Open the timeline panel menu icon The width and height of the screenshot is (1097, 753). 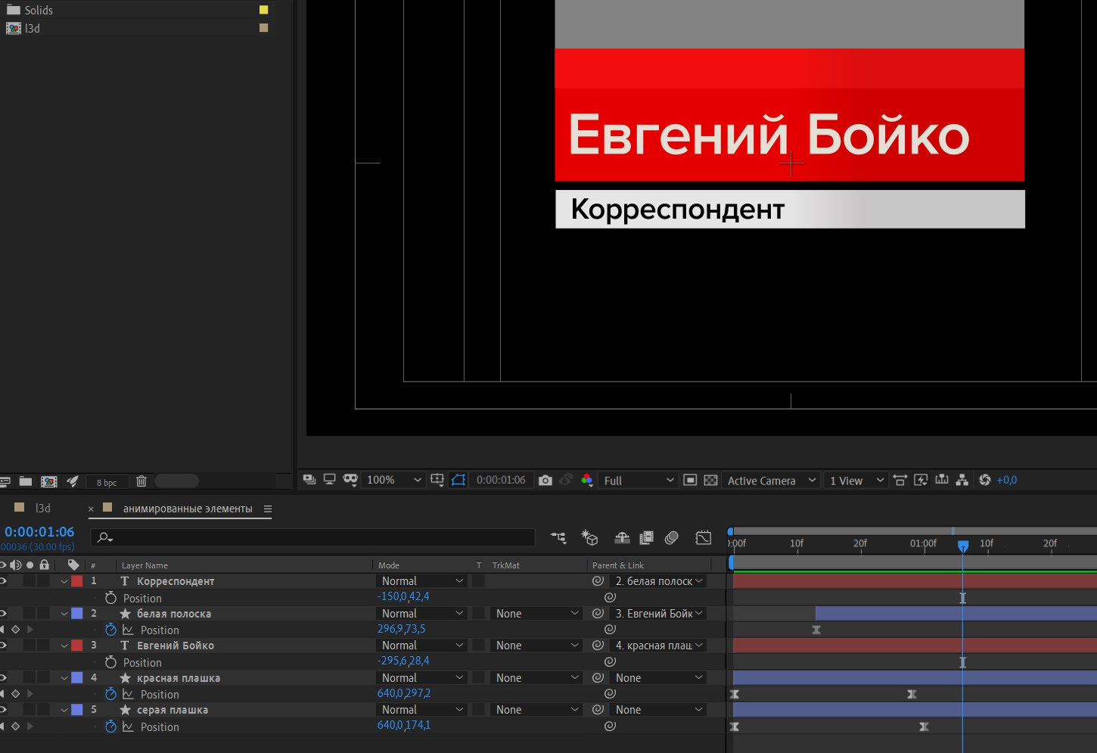point(267,509)
